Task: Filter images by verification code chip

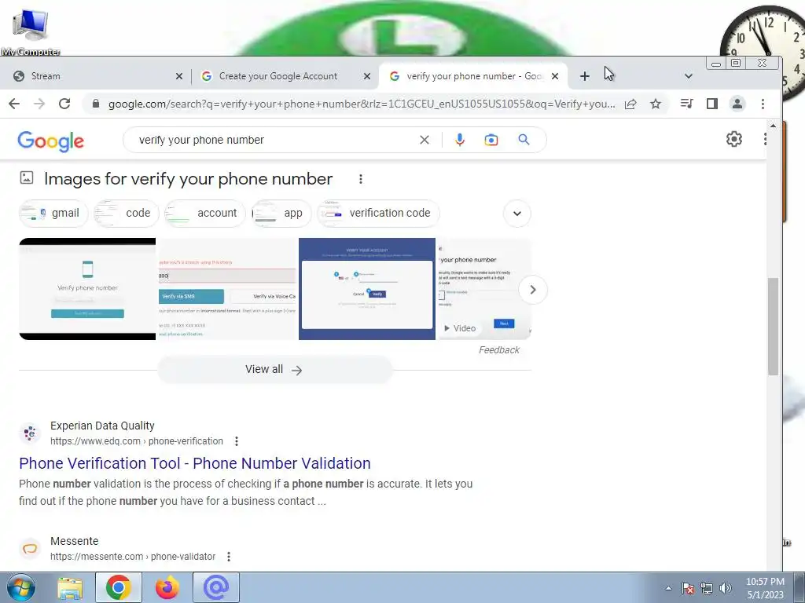Action: 378,214
